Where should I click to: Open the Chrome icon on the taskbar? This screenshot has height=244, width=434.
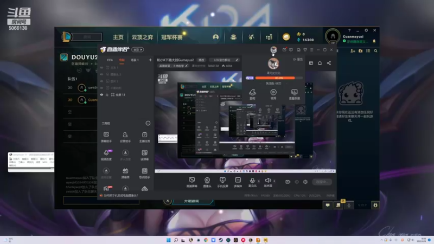[206, 240]
